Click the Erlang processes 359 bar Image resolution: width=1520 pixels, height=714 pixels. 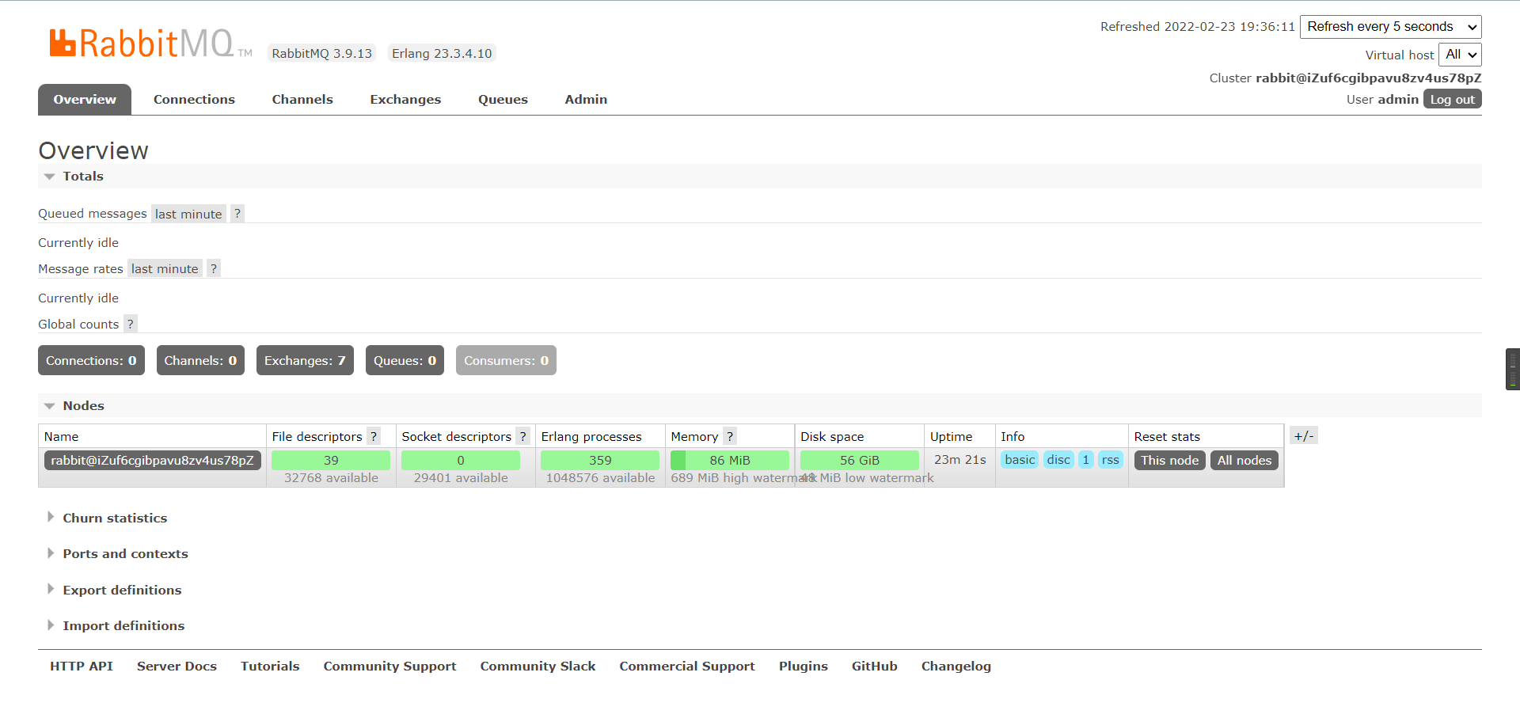click(600, 461)
